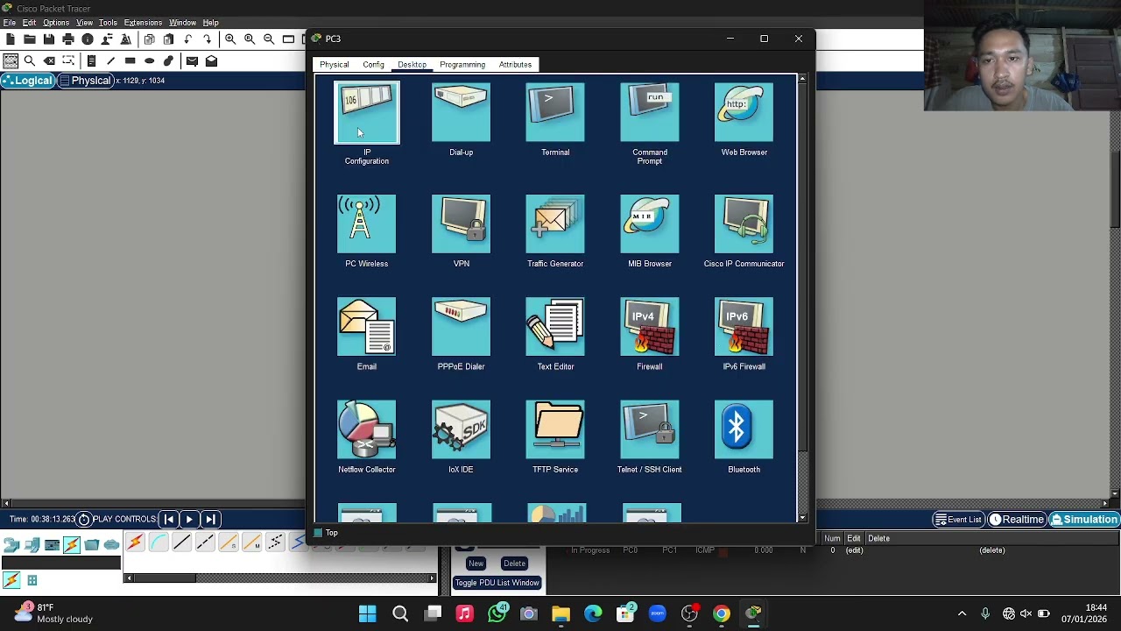1121x631 pixels.
Task: Launch the Telnet / SSH Client app
Action: pyautogui.click(x=650, y=429)
